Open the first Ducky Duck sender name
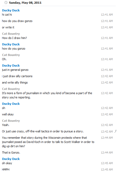This screenshot has width=119, height=174. click(11, 10)
